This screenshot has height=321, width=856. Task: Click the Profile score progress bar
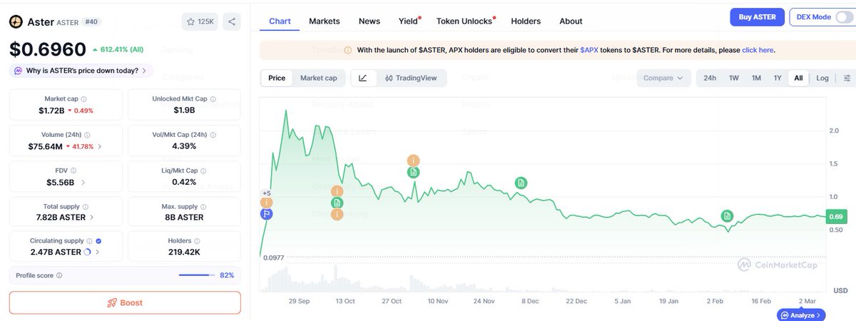tap(196, 275)
